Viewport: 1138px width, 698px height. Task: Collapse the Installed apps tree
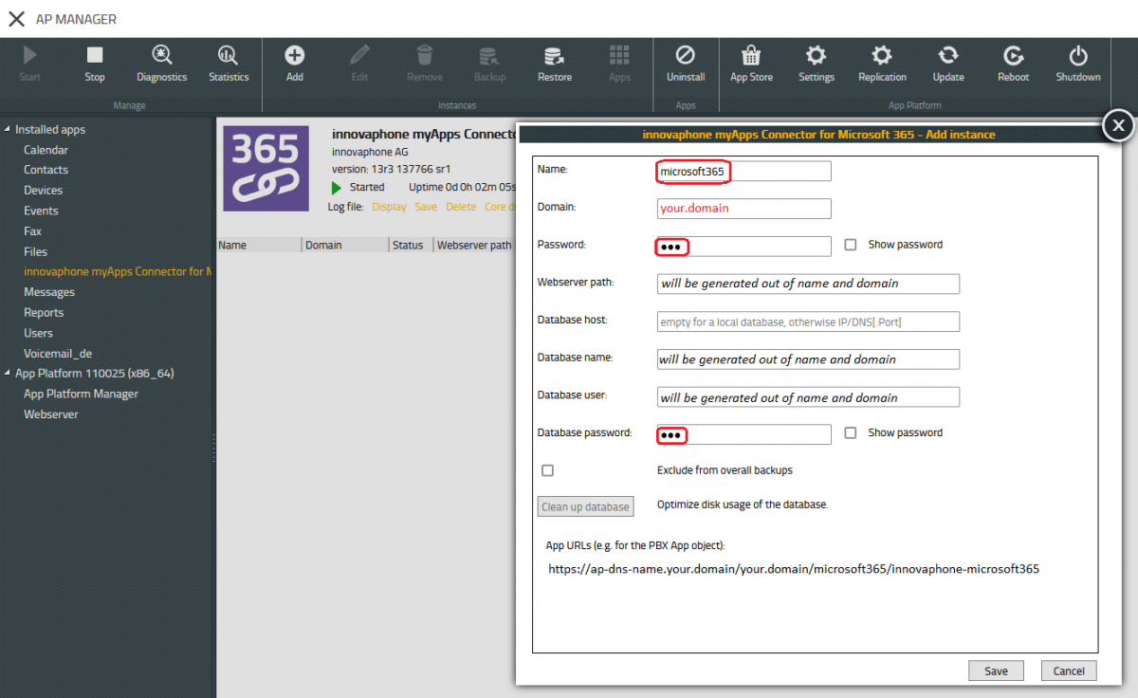9,130
